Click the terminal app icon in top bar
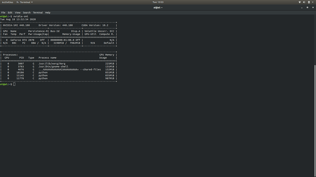This screenshot has width=316, height=177. (x=18, y=2)
